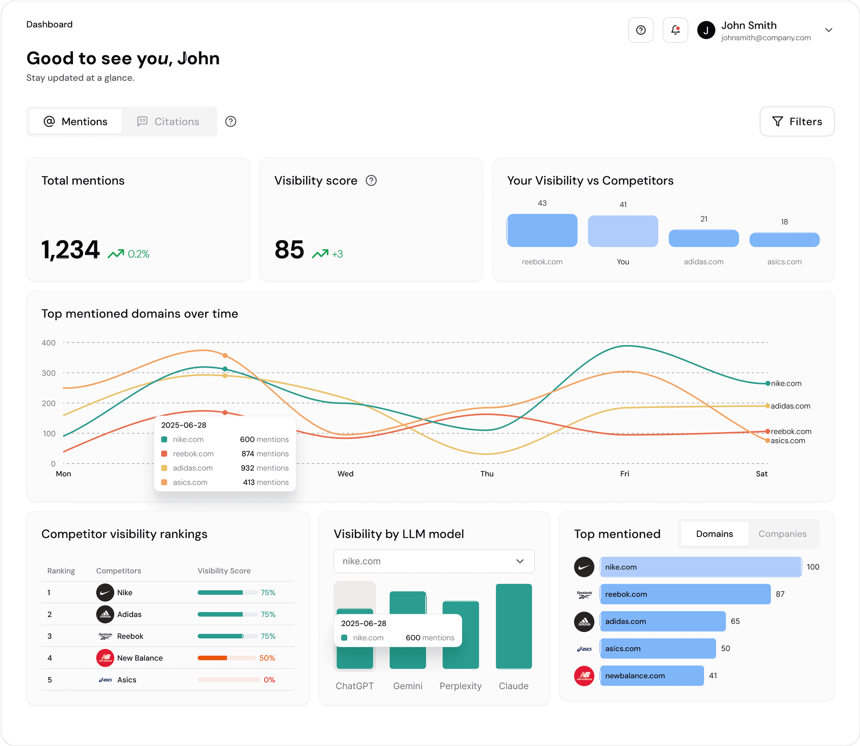860x746 pixels.
Task: Click the Reebok logo in the rankings table
Action: pyautogui.click(x=105, y=636)
